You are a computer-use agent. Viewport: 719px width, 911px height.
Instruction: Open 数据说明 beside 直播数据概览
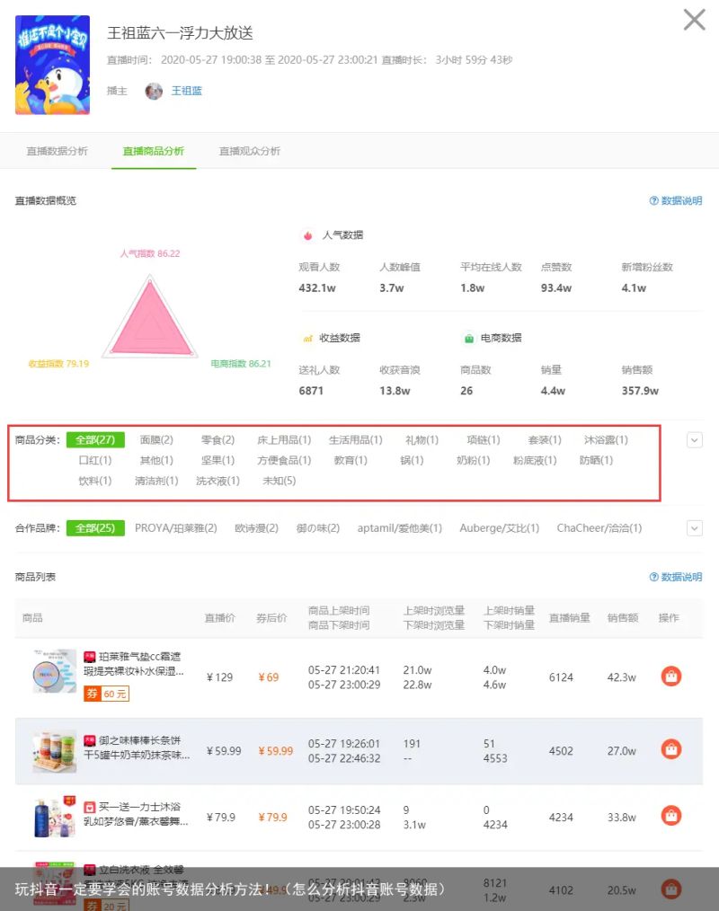tap(675, 200)
